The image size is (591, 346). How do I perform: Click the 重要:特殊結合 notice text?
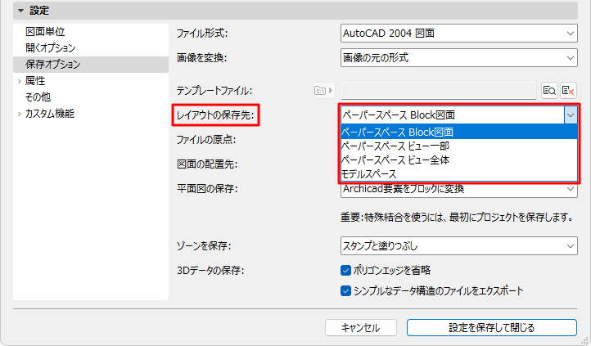pos(458,218)
